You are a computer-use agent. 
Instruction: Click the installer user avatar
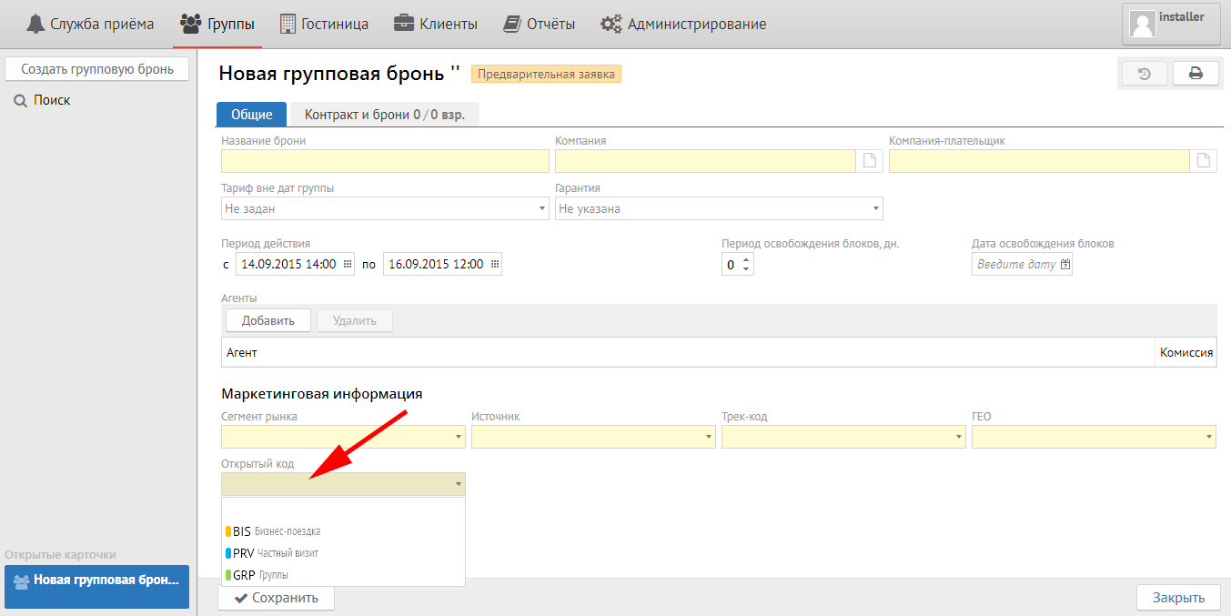[1142, 24]
